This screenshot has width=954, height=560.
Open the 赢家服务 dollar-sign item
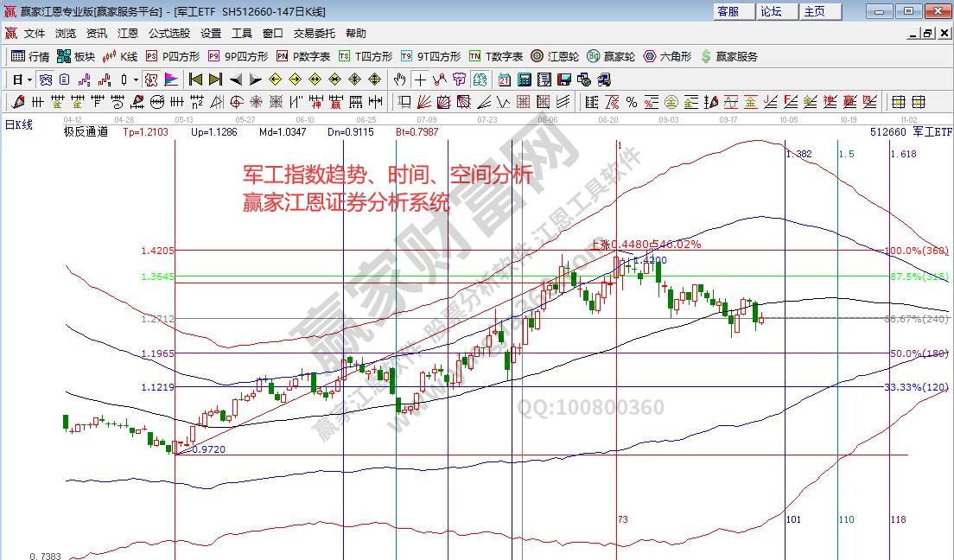click(x=729, y=56)
